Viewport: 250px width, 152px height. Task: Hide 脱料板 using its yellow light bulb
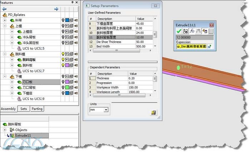[63, 65]
